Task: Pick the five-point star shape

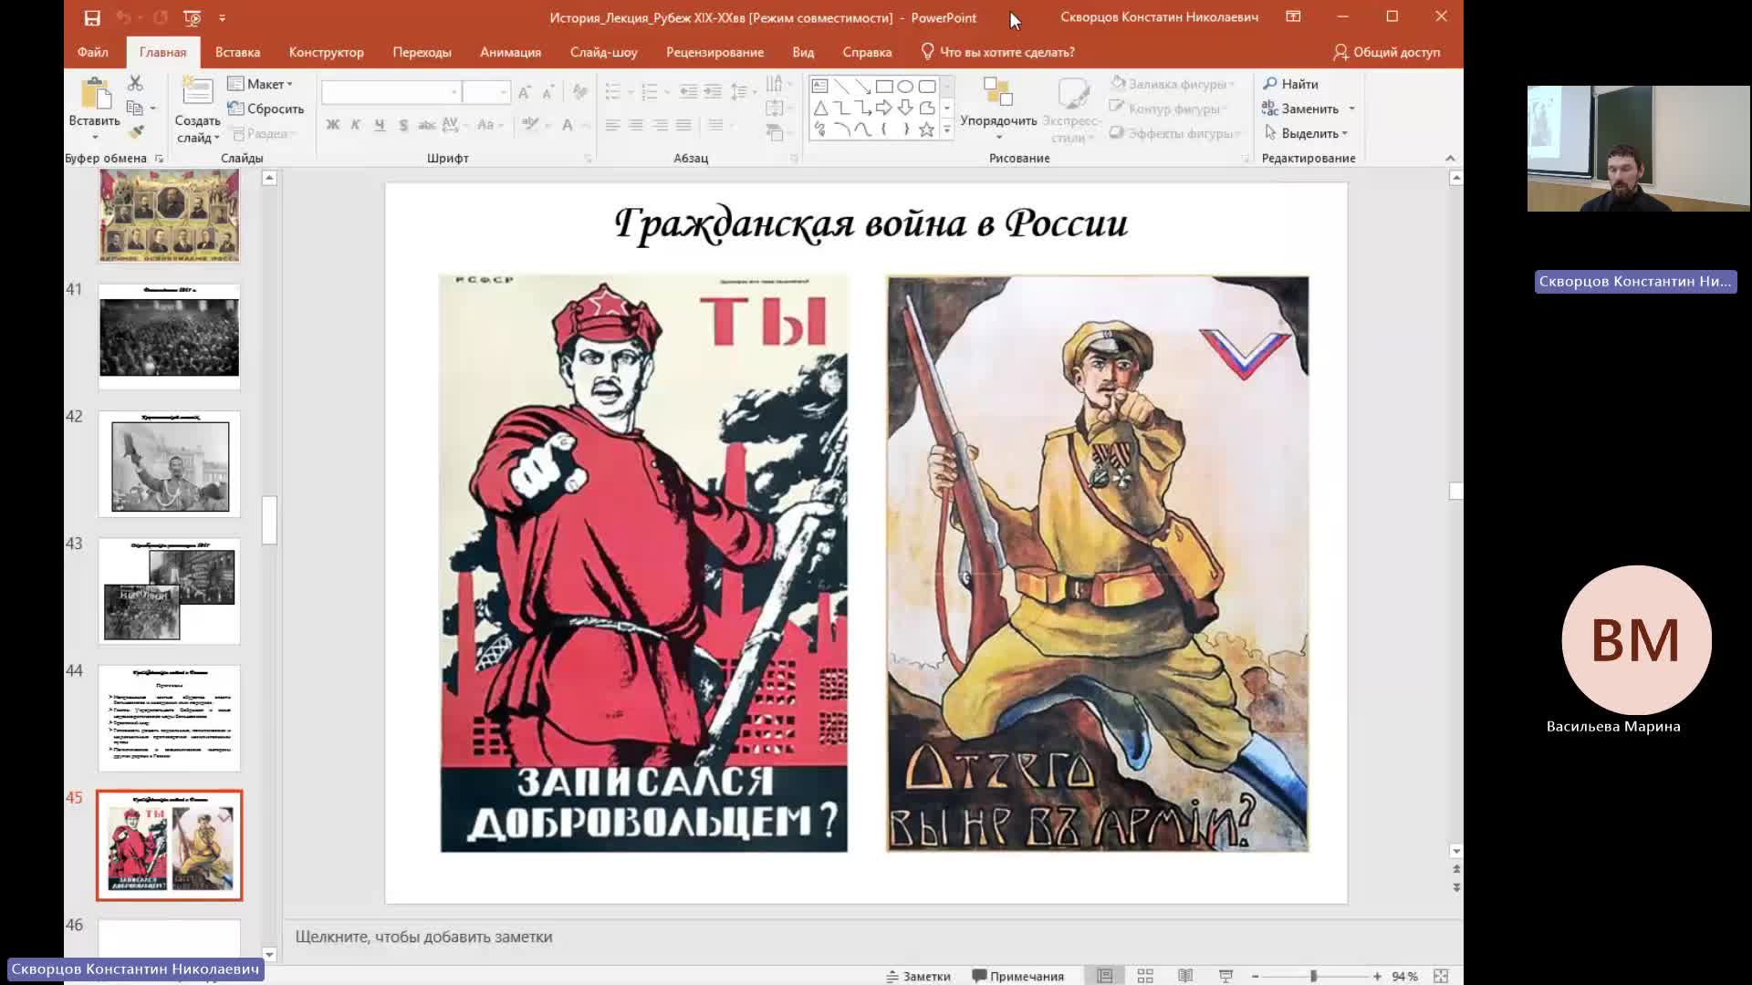Action: click(x=927, y=130)
